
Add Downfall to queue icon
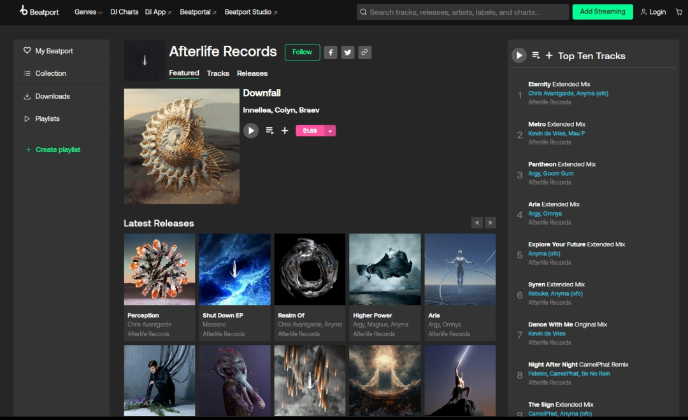tap(269, 130)
